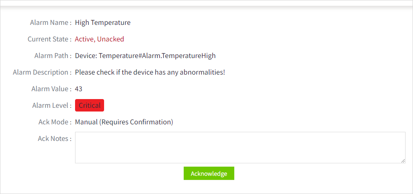Click the Device: prefix in alarm path

(86, 56)
